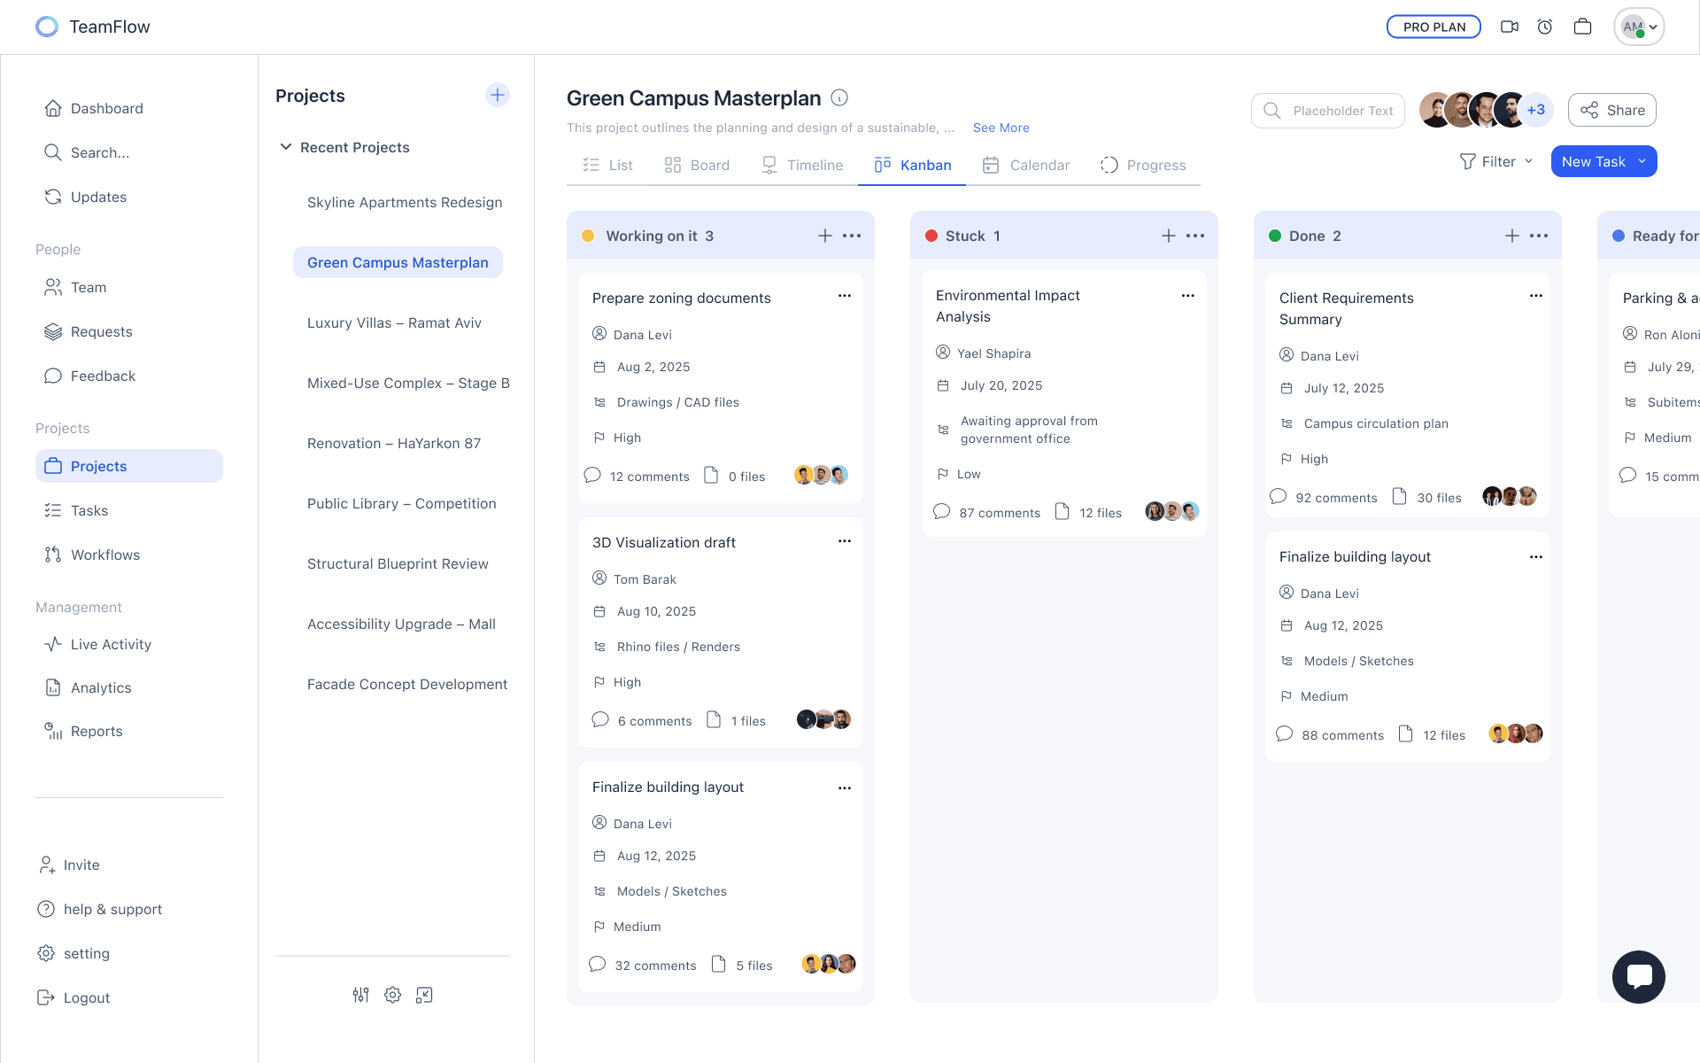Click the Placeholder Text search field
1700x1063 pixels.
pyautogui.click(x=1328, y=111)
